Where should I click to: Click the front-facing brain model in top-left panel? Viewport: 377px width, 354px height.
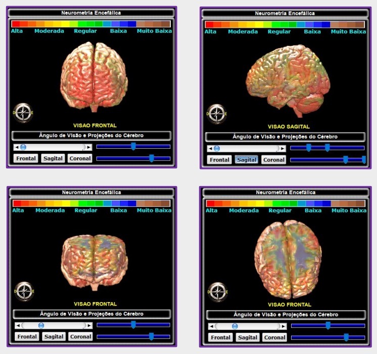point(94,77)
